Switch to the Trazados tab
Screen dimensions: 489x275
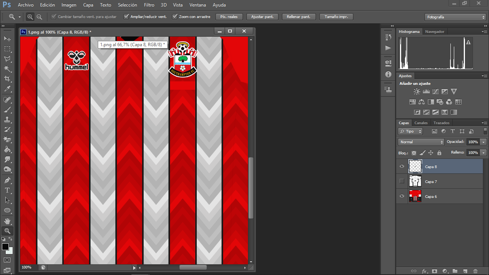(441, 123)
